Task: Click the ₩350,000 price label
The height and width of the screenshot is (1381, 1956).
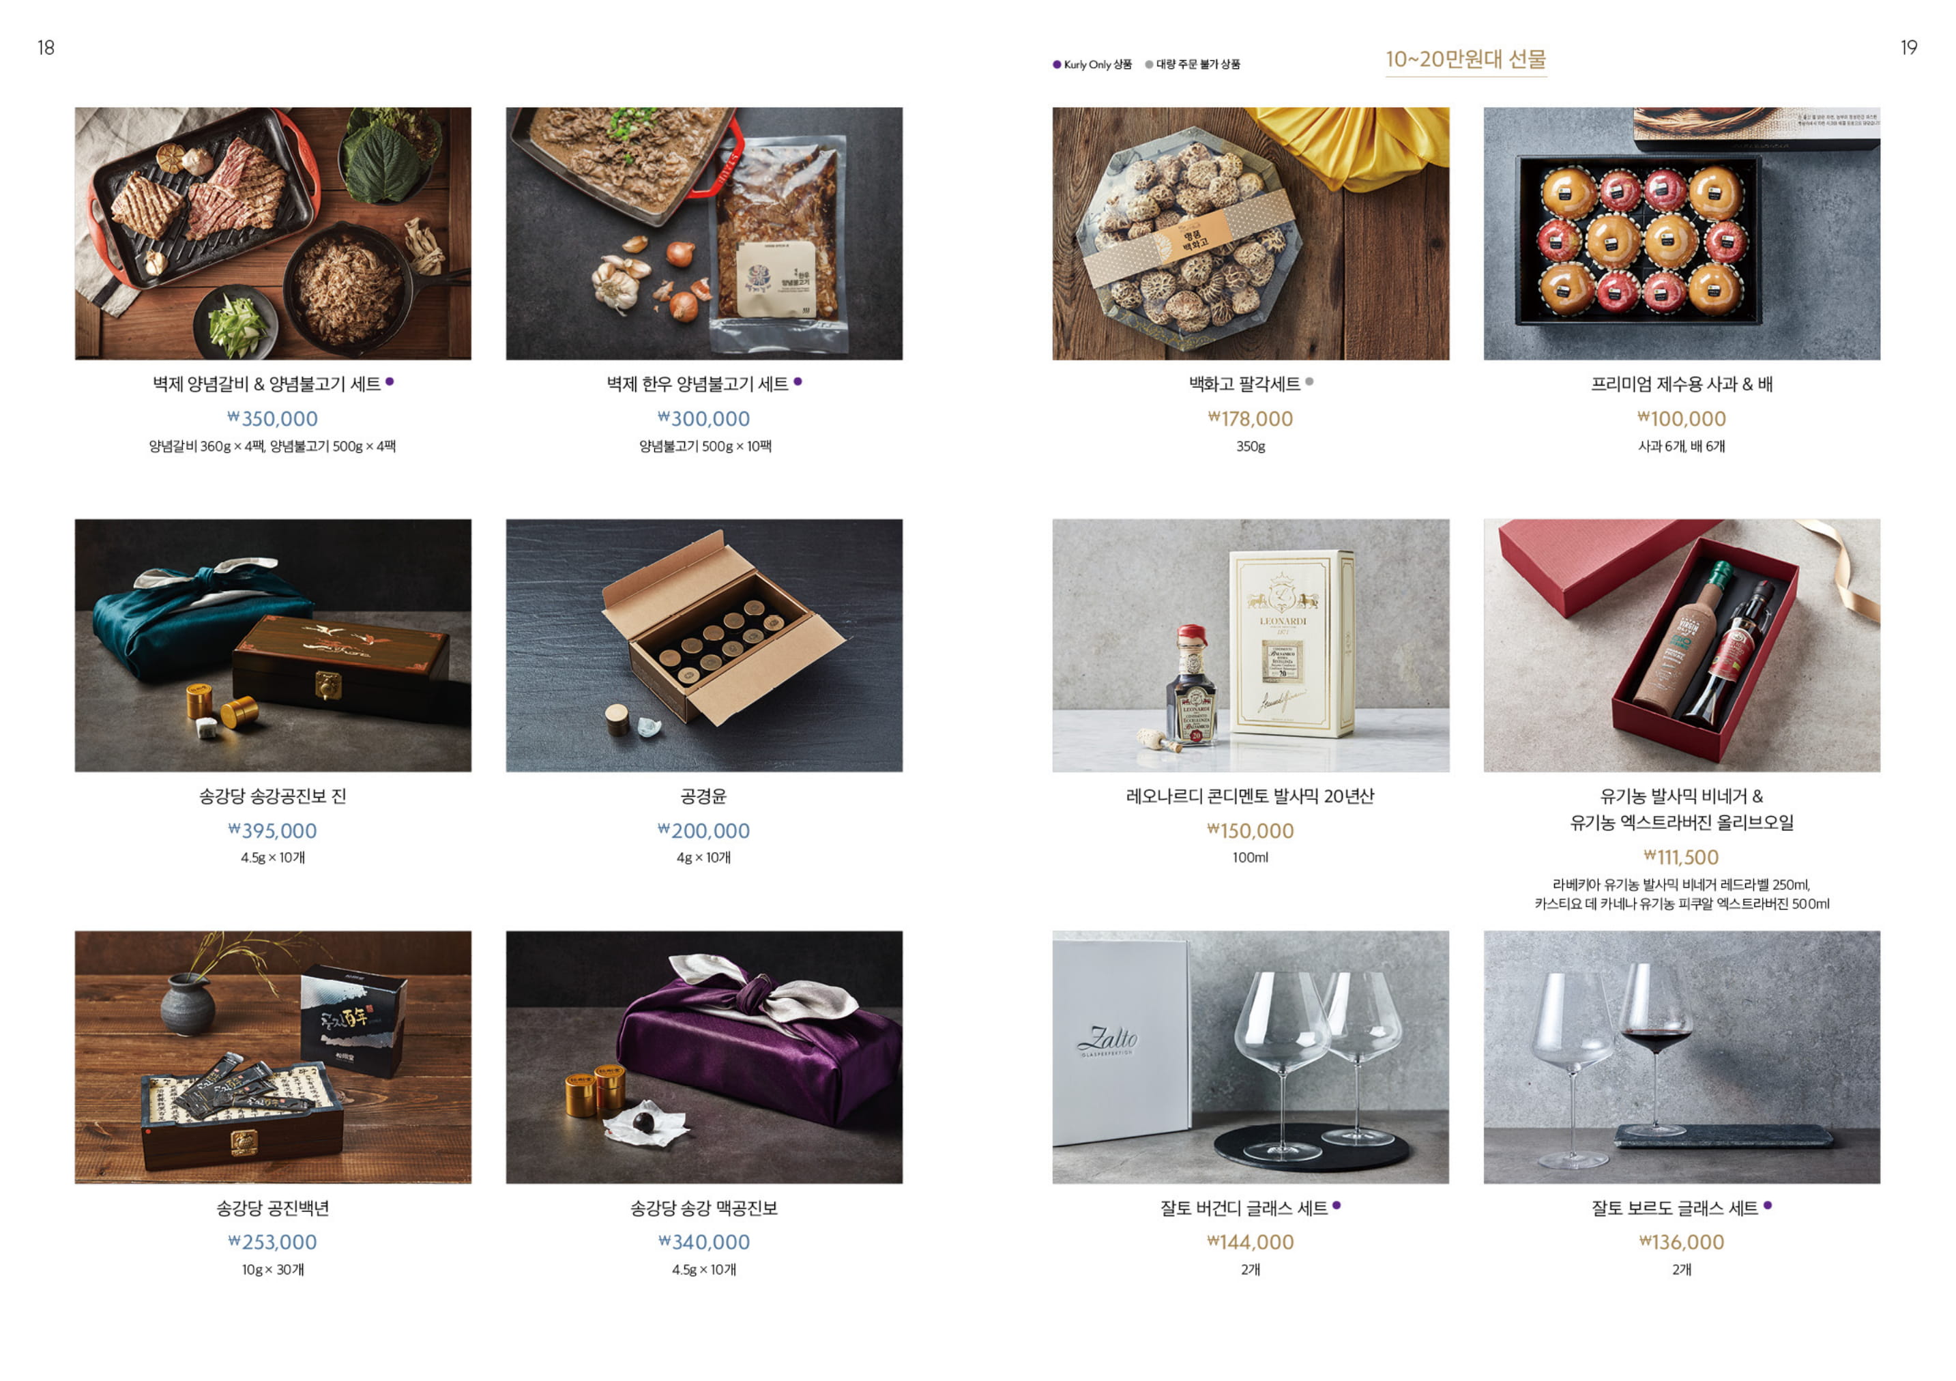Action: (273, 419)
